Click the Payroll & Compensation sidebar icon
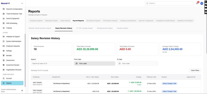 coord(4,9)
